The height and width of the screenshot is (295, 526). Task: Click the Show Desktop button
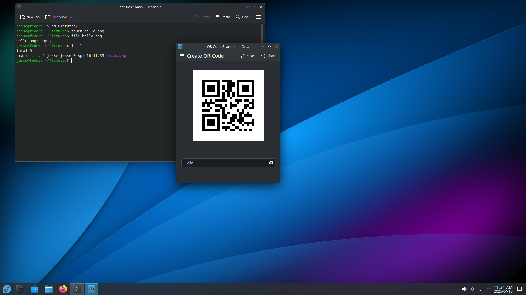pos(519,289)
